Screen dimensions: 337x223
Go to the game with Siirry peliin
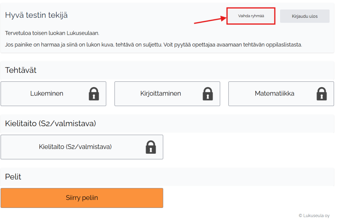82,198
